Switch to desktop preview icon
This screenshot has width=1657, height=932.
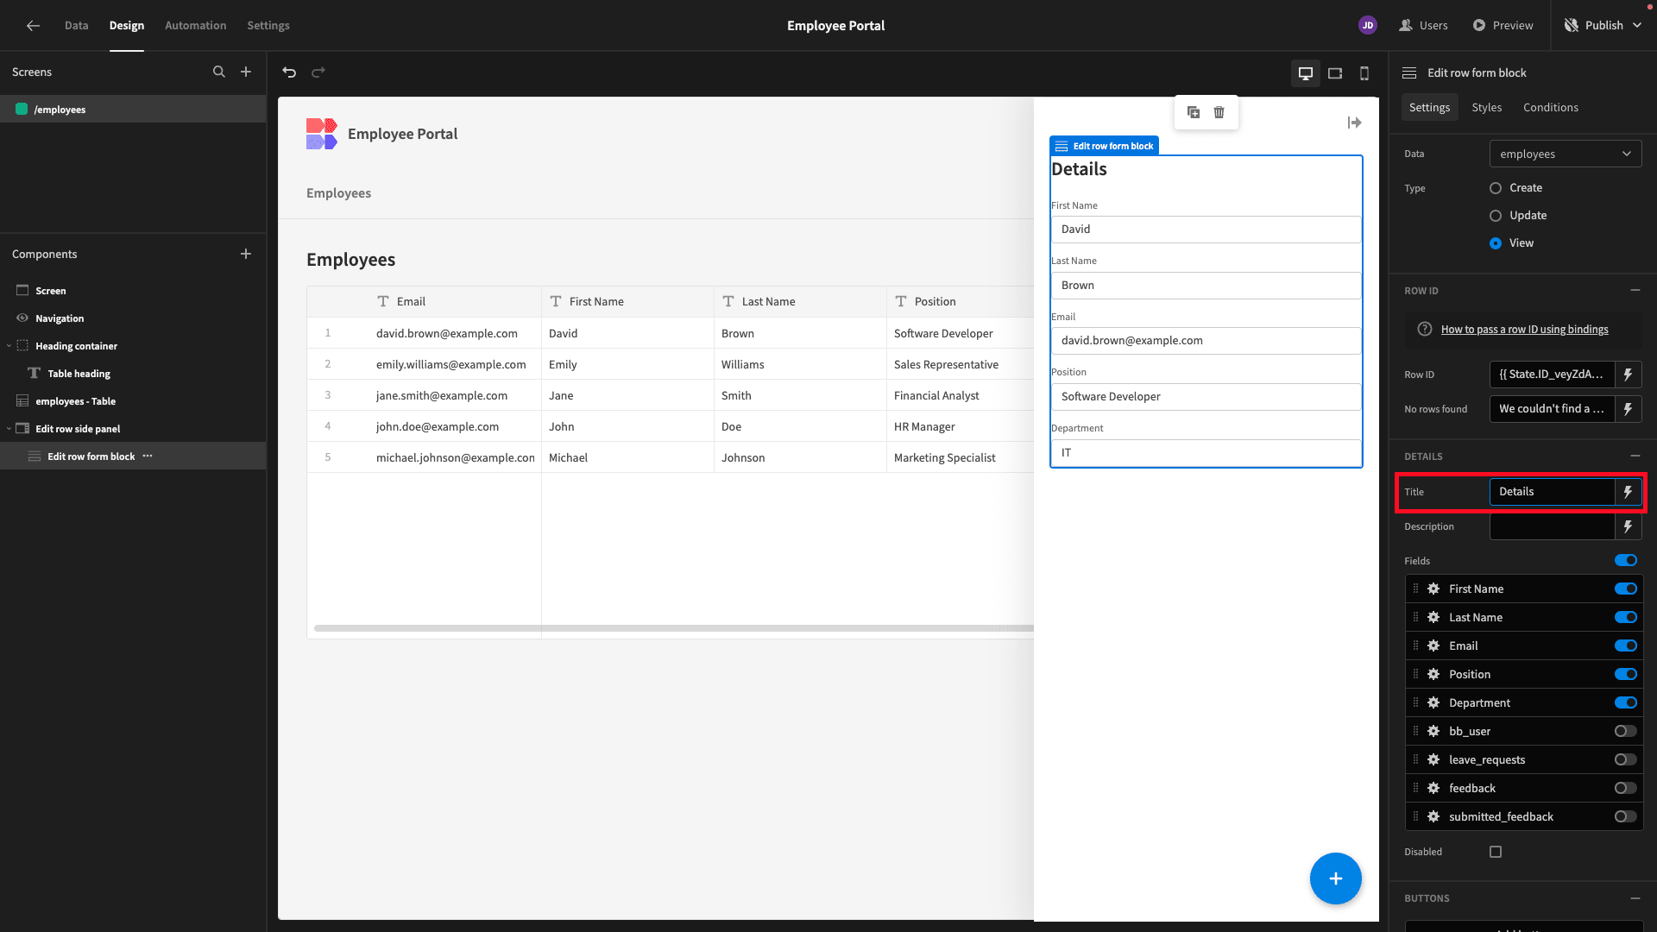[1306, 73]
